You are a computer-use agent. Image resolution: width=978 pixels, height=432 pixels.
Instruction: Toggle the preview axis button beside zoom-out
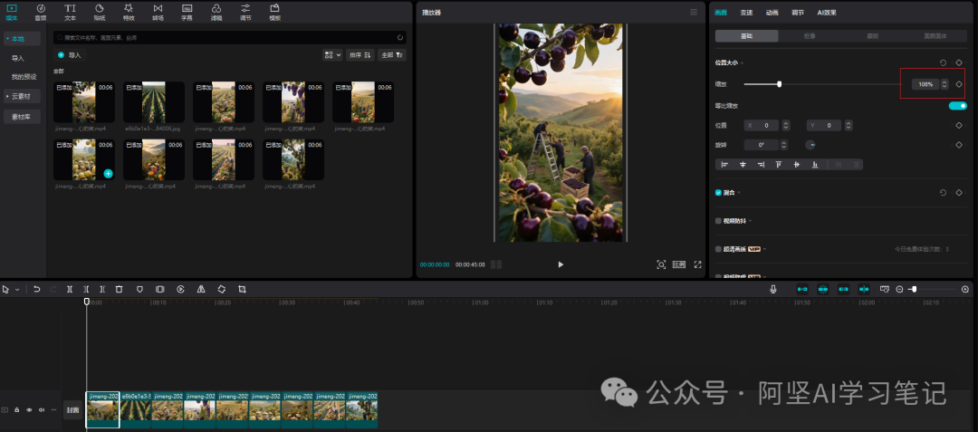pos(885,289)
